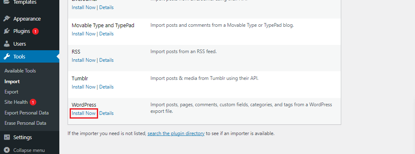Collapse the admin sidebar menu

(x=29, y=150)
